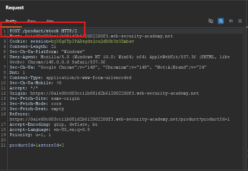Click the Accept-Language header line

(50, 129)
